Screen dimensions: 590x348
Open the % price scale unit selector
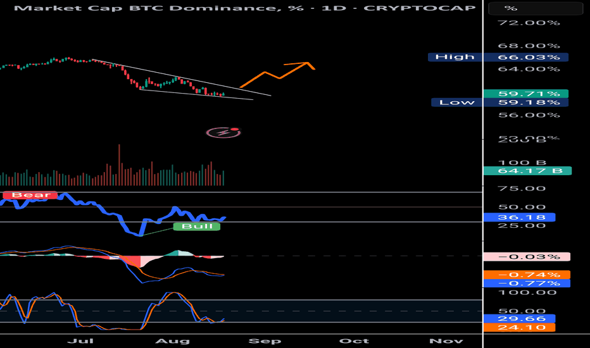(536, 8)
